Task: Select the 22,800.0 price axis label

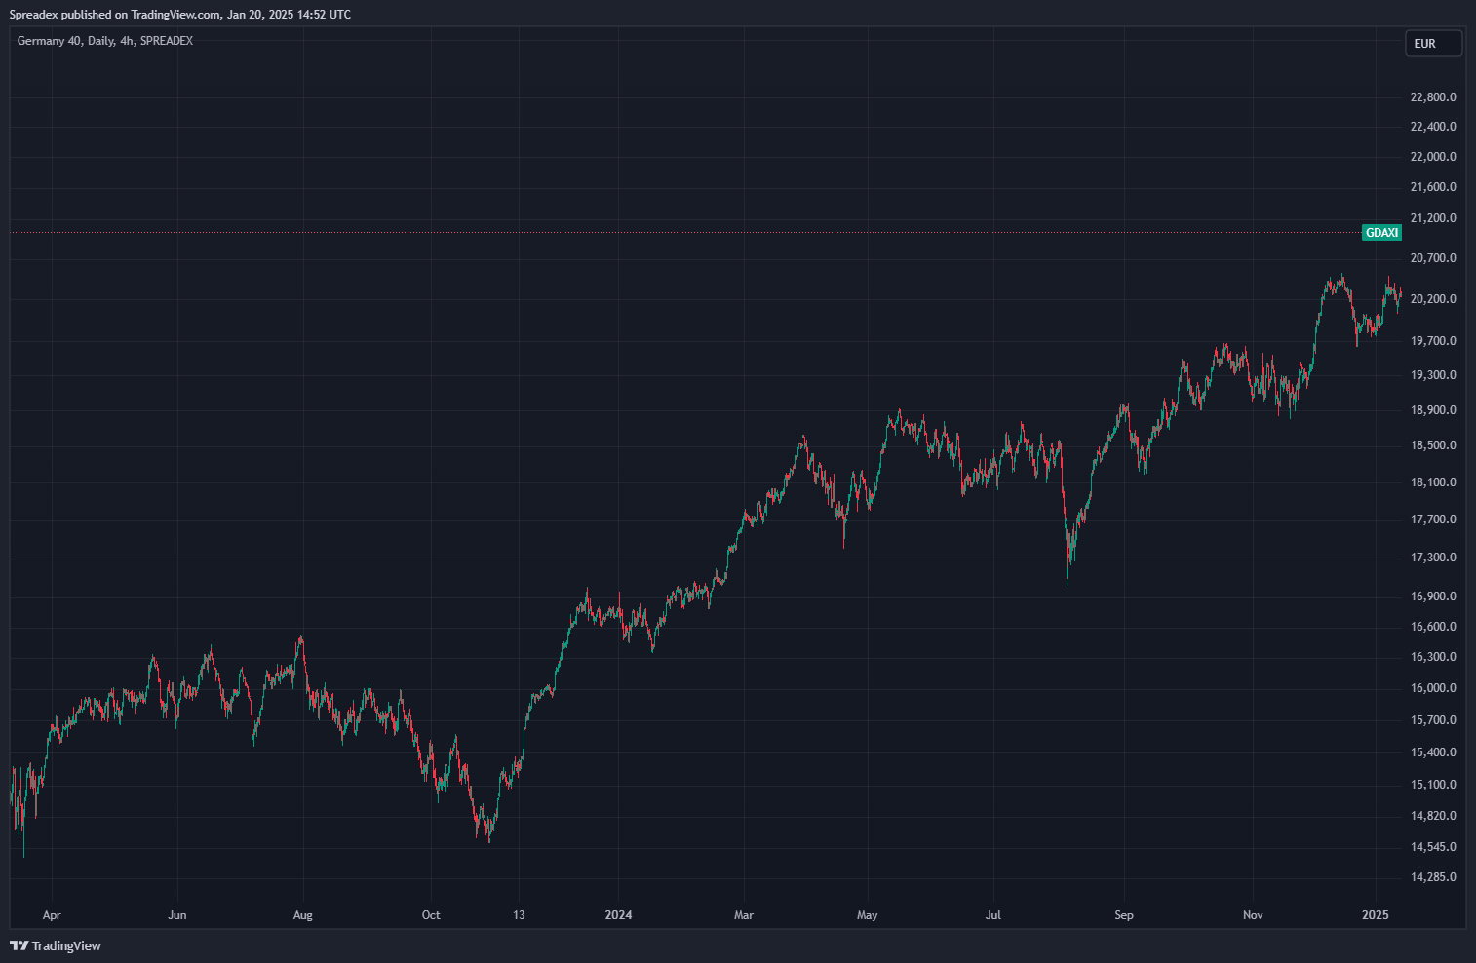Action: 1433,97
